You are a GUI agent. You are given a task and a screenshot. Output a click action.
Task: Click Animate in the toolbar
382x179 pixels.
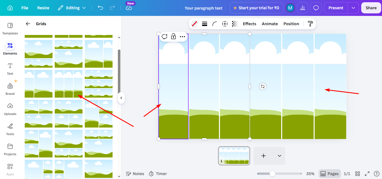[270, 24]
